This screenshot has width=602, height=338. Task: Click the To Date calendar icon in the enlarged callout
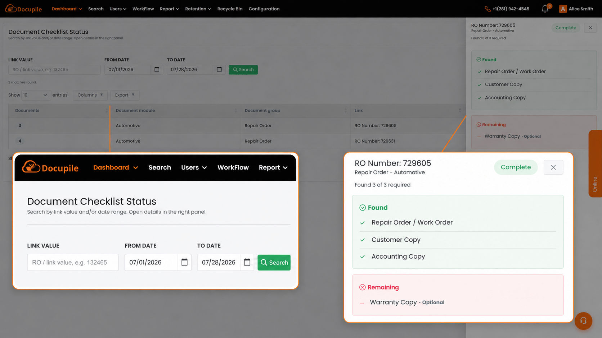[x=247, y=262]
